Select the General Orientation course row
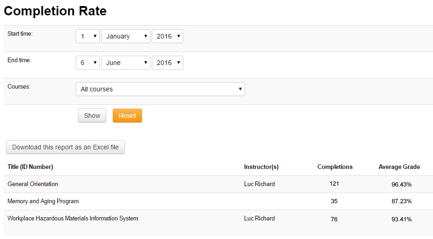The width and height of the screenshot is (433, 239). point(33,184)
